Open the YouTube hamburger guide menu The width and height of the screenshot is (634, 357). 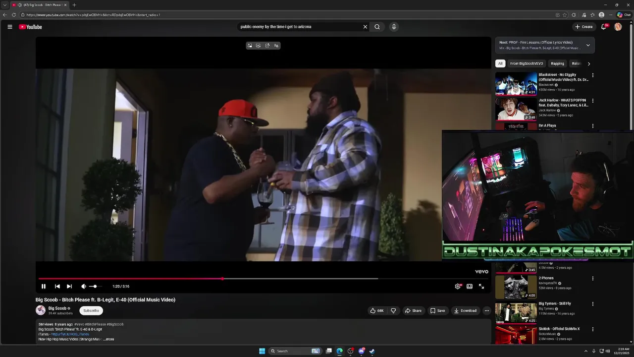(x=9, y=27)
